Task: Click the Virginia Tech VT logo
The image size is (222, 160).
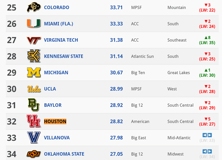Action: click(34, 40)
